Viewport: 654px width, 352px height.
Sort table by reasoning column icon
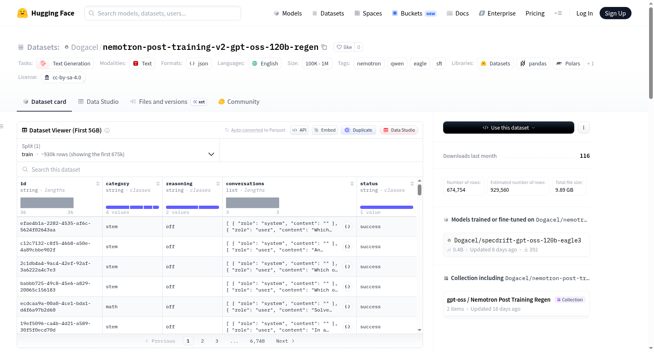click(218, 184)
